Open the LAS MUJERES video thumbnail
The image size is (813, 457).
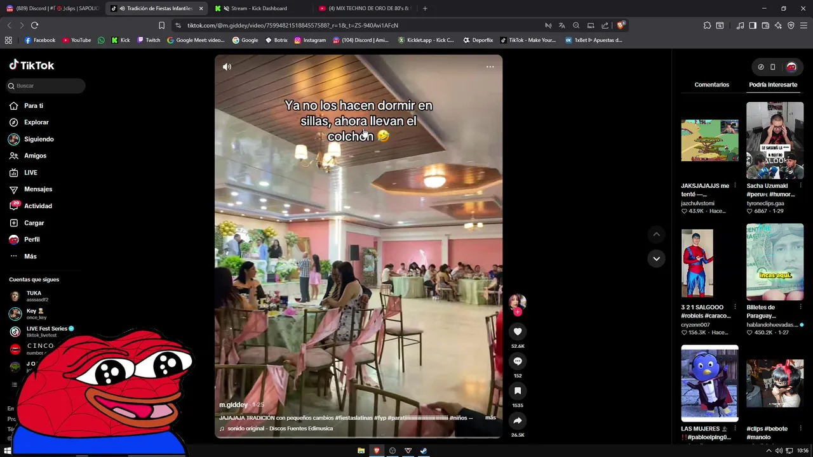(x=709, y=383)
